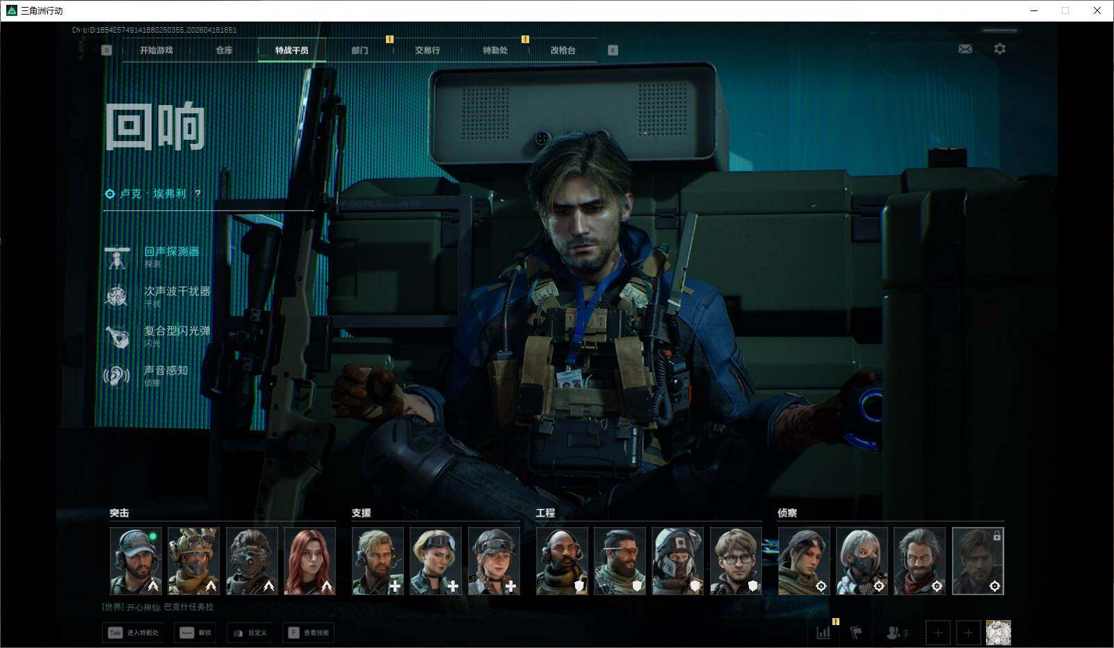Open the mail envelope icon

pos(965,49)
